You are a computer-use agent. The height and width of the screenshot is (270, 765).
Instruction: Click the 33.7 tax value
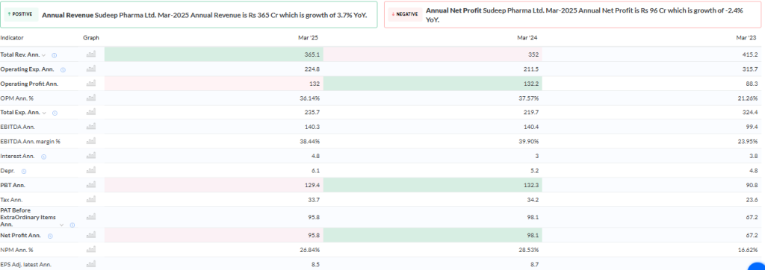coord(314,200)
